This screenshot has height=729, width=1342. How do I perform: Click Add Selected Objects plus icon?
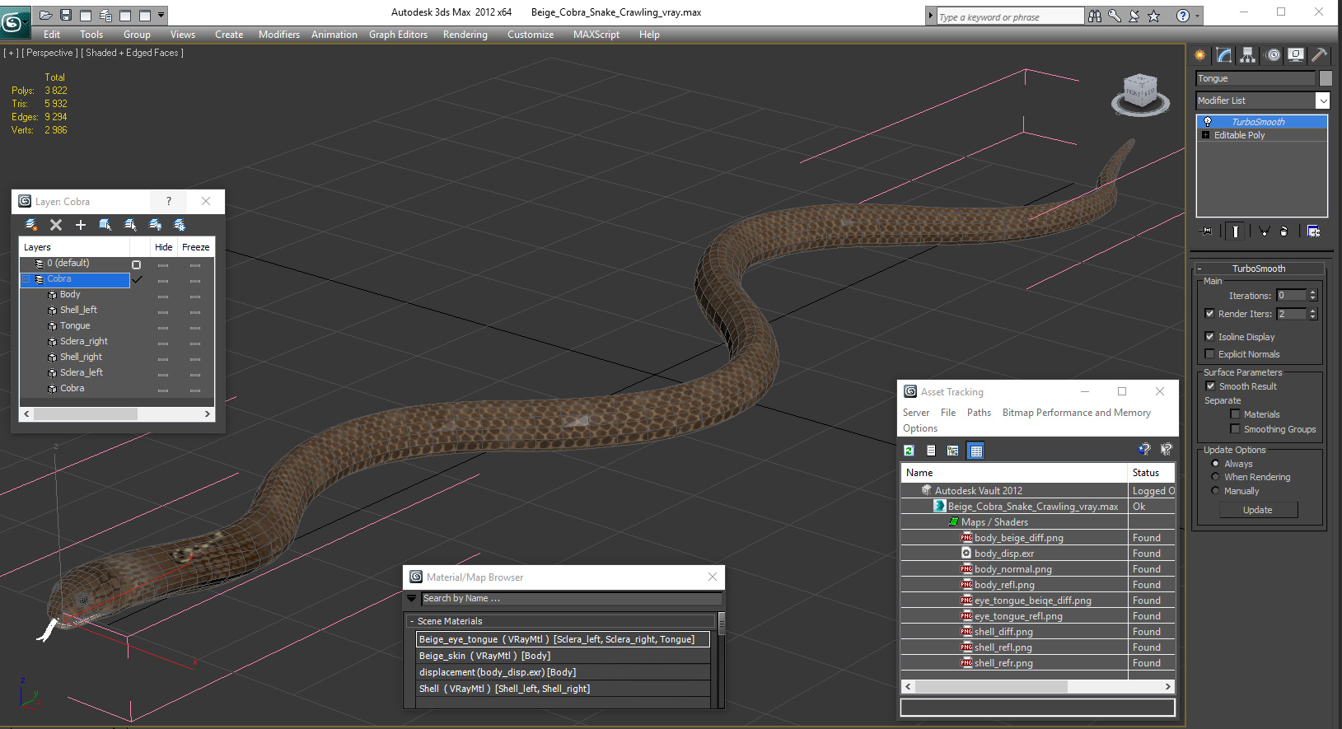(x=81, y=225)
